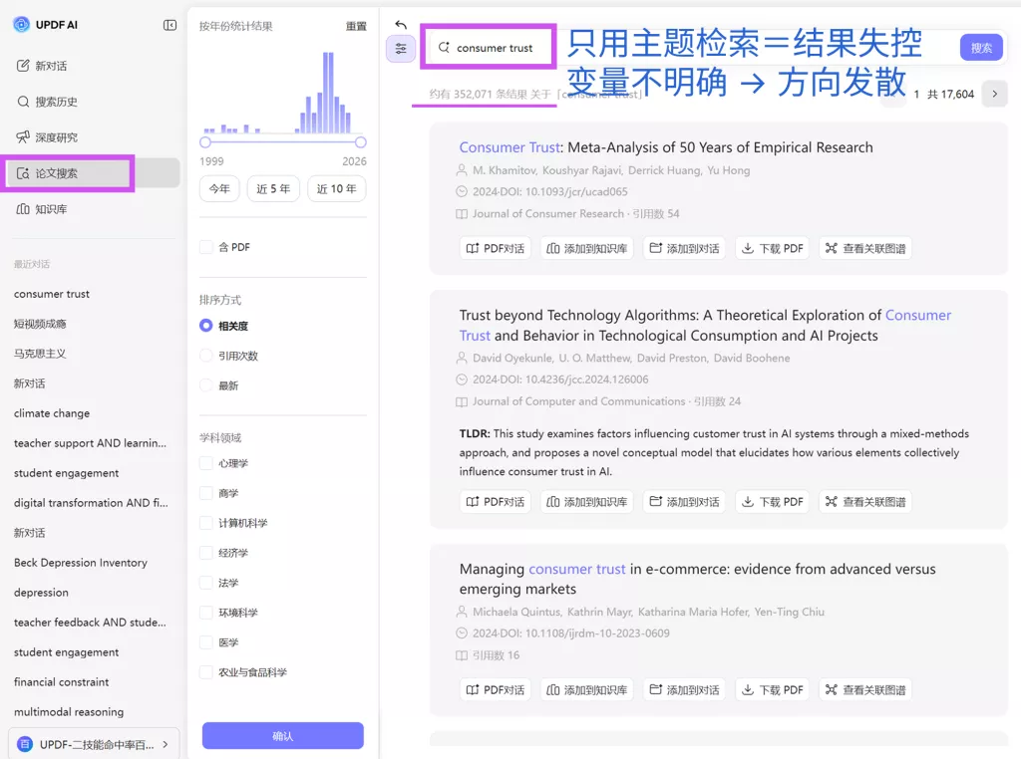Open 知识库 in sidebar
The width and height of the screenshot is (1021, 759).
(x=51, y=209)
